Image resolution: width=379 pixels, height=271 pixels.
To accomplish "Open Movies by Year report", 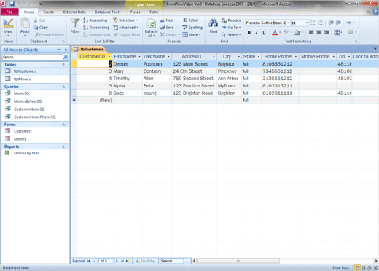I will click(26, 153).
